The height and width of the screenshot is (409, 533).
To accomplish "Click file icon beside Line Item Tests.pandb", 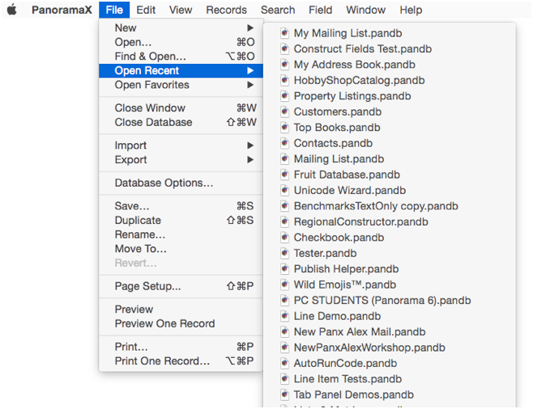I will [x=284, y=379].
